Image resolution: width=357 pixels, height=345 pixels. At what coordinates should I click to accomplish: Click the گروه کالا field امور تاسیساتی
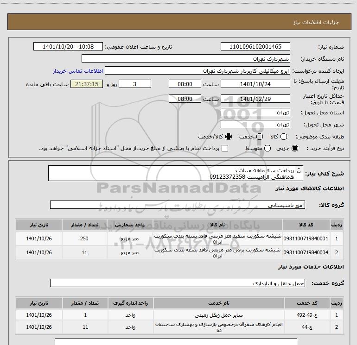tap(178, 205)
